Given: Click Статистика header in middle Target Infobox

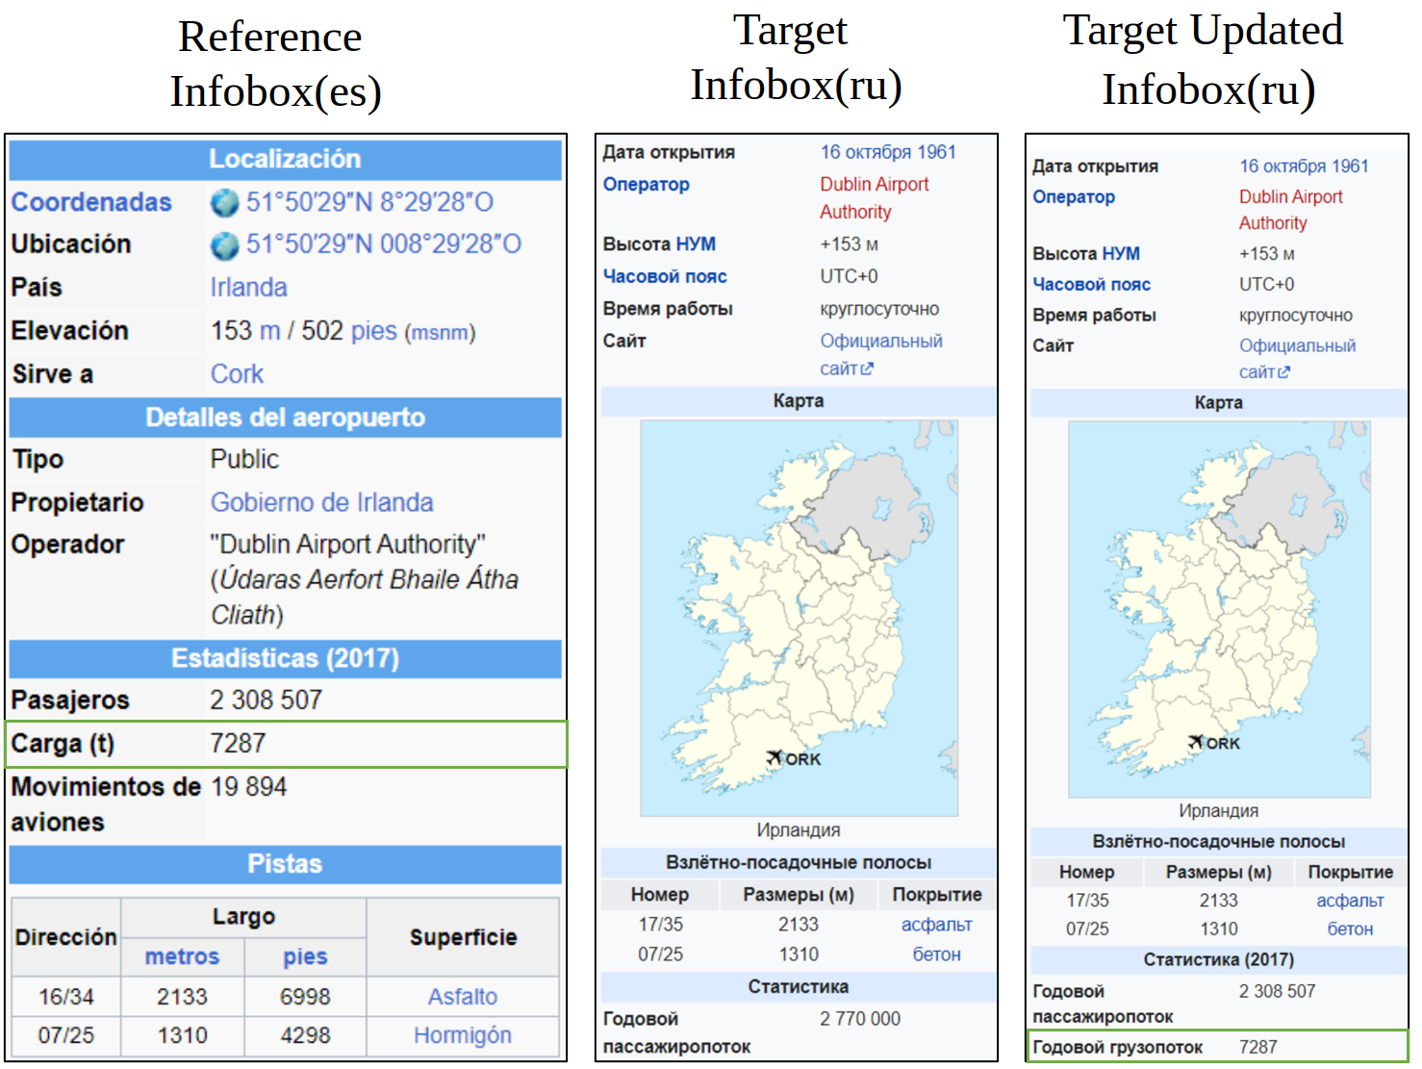Looking at the screenshot, I should (799, 987).
